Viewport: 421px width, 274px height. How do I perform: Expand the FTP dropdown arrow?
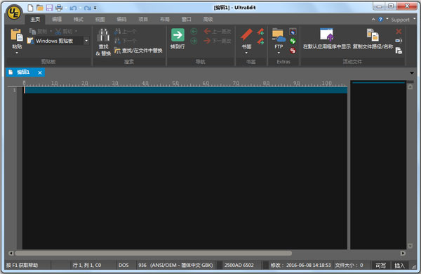point(279,53)
